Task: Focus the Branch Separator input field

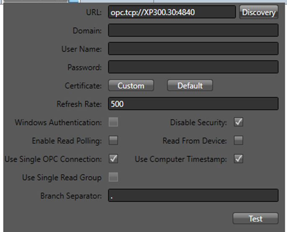Action: click(193, 196)
